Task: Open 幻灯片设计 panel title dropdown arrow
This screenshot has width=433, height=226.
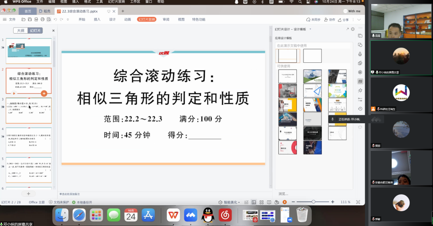Action: pos(310,29)
